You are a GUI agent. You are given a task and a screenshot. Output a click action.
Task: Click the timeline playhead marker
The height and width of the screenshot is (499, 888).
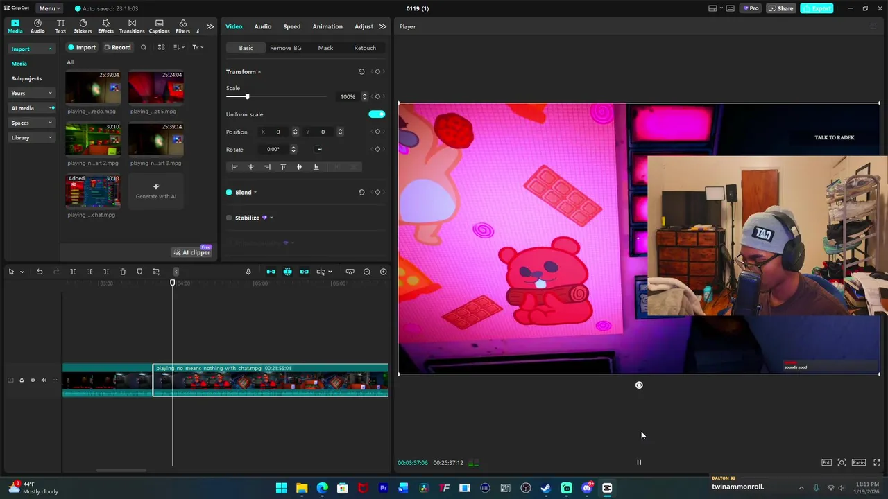173,282
